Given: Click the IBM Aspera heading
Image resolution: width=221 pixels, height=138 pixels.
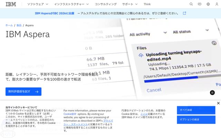Looking at the screenshot, I should tap(28, 34).
